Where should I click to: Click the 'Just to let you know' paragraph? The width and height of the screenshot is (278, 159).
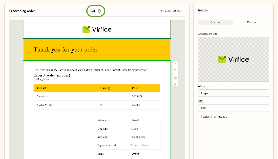coord(91,70)
